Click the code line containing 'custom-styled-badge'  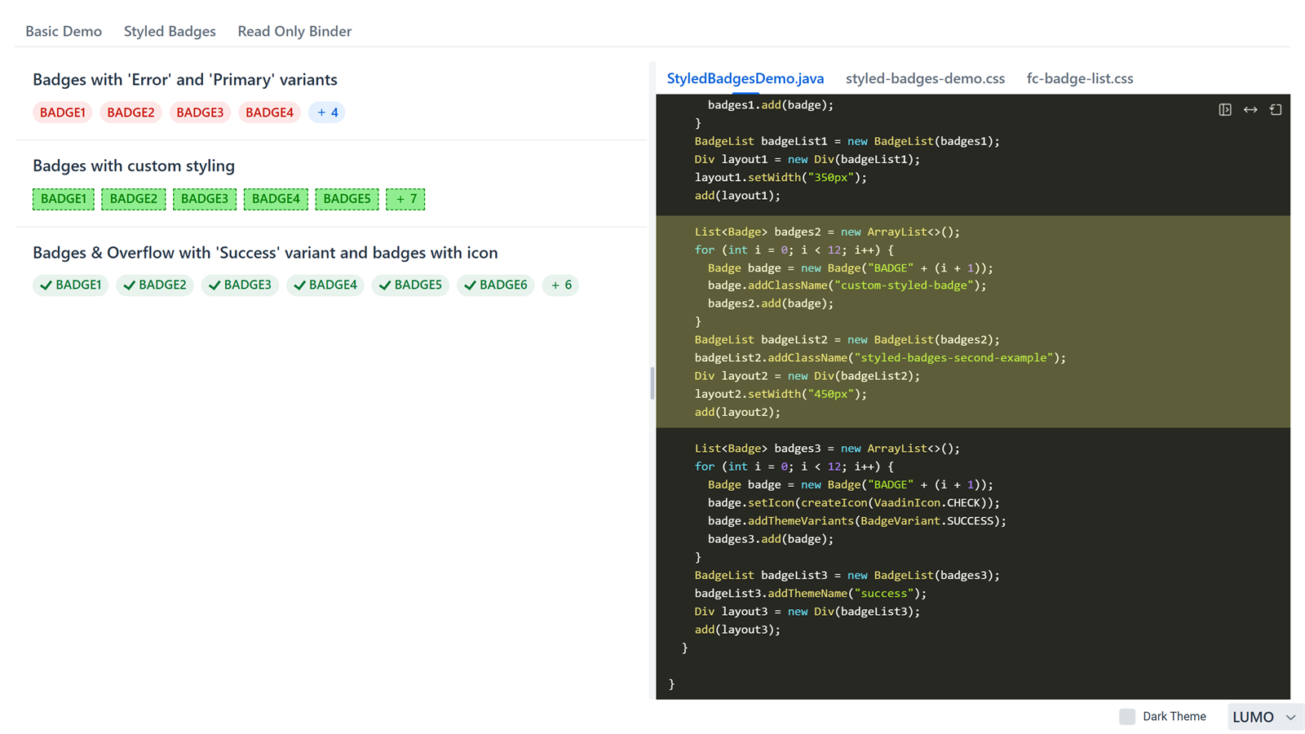click(x=847, y=285)
